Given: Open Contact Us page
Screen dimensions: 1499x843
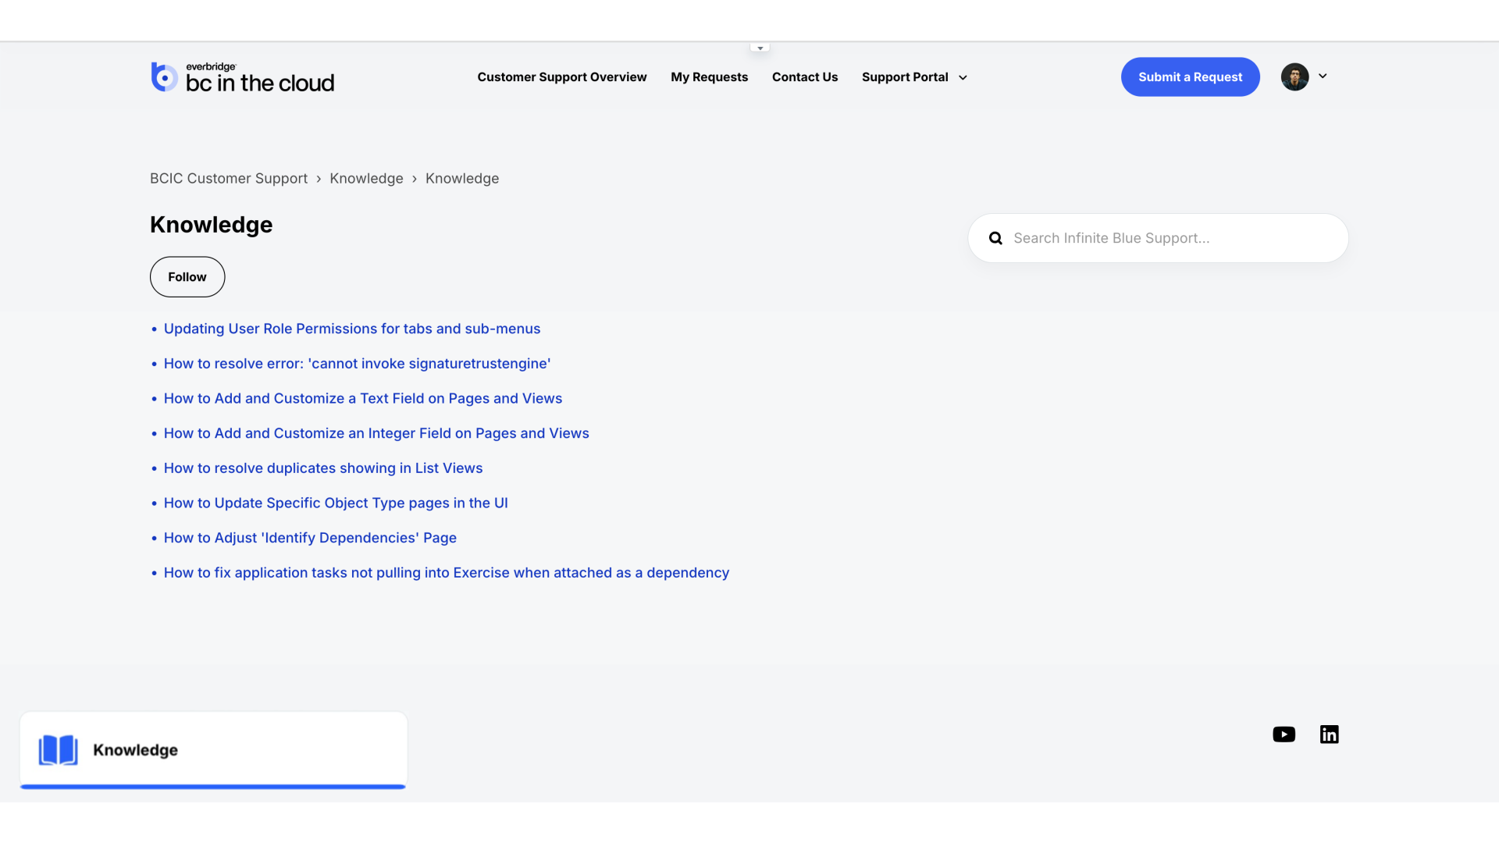Looking at the screenshot, I should pos(805,77).
